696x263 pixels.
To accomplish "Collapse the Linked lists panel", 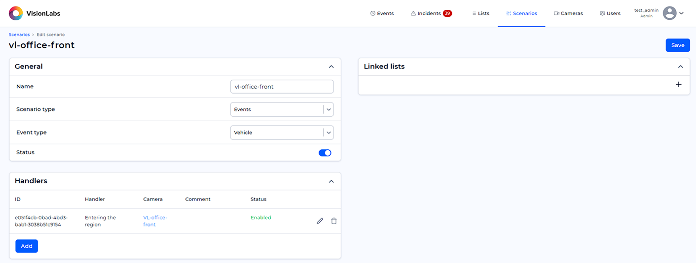I will pyautogui.click(x=680, y=66).
